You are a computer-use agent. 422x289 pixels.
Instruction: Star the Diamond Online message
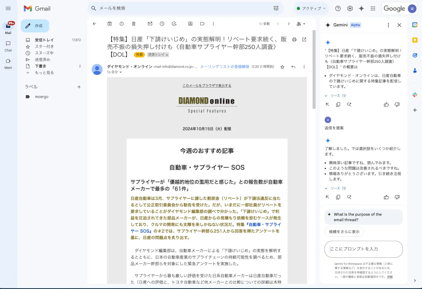282,67
